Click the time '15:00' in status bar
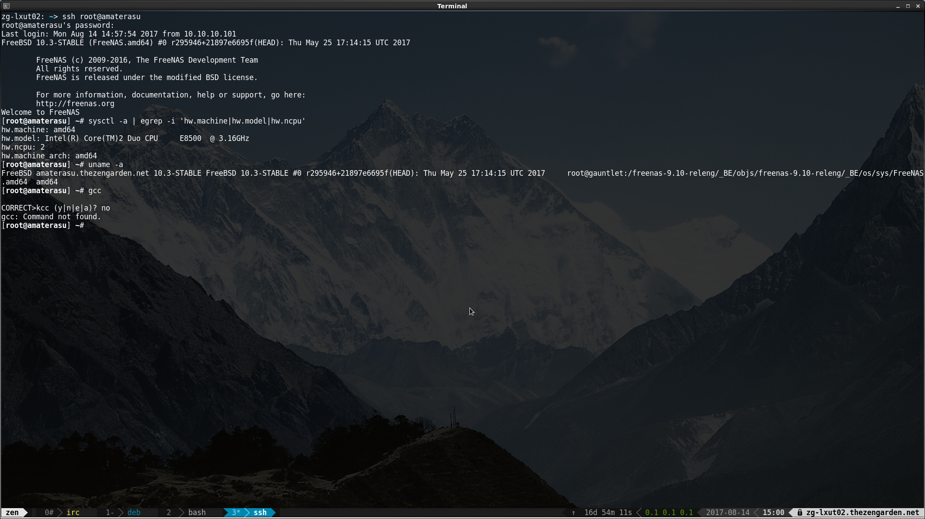This screenshot has height=519, width=925. 774,512
